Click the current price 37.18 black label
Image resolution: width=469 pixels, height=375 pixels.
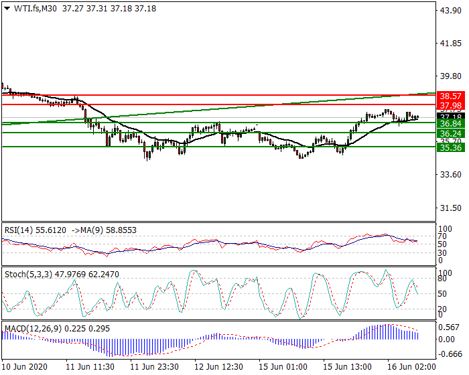click(451, 117)
